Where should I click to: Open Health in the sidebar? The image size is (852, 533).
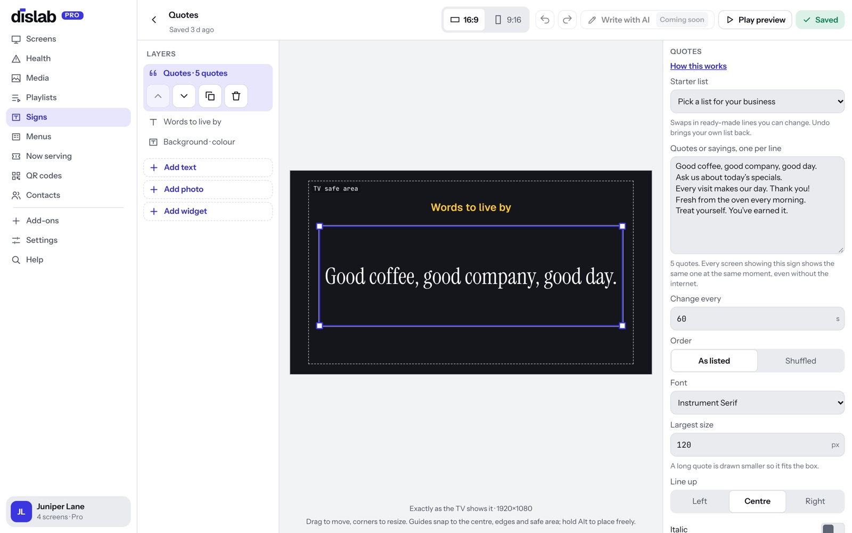(x=68, y=59)
